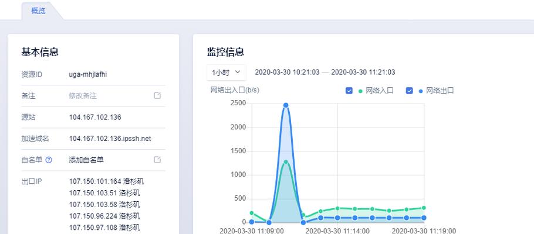
Task: Click the 资源ID field label
Action: (x=32, y=74)
